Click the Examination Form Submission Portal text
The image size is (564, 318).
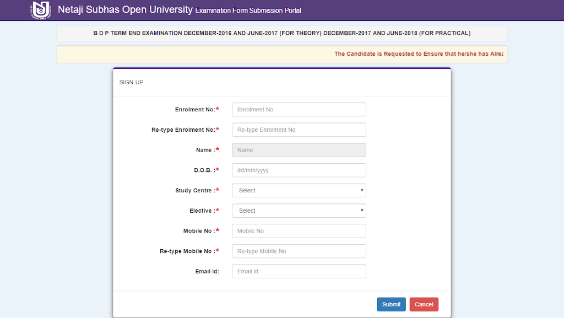point(248,10)
